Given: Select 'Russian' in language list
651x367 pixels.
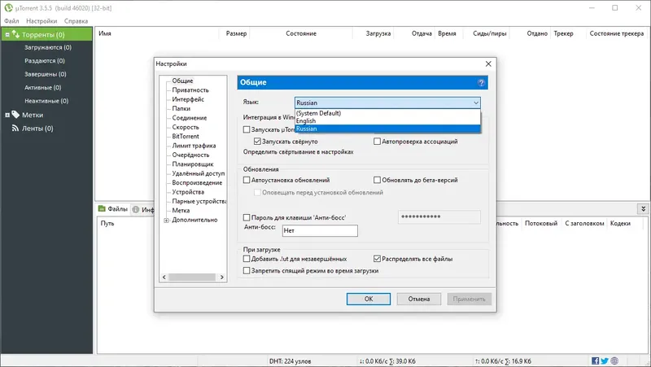Looking at the screenshot, I should point(387,129).
